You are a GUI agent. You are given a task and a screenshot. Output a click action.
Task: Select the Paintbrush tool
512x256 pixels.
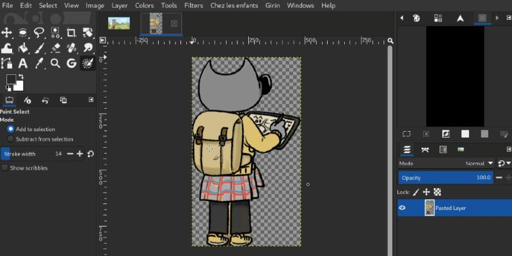39,48
